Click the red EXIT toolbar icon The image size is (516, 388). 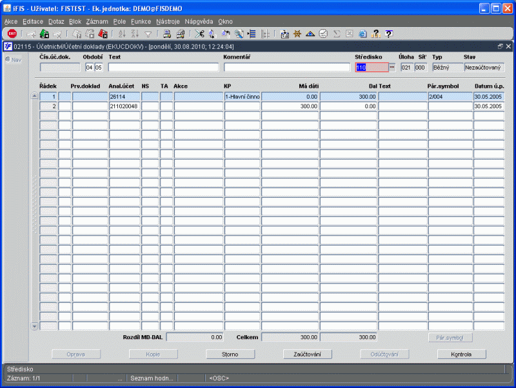(x=12, y=34)
